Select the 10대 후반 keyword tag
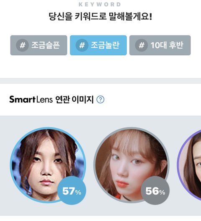The height and width of the screenshot is (221, 201). [x=160, y=45]
